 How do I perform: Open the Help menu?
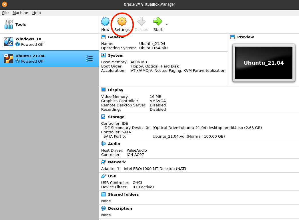point(36,13)
